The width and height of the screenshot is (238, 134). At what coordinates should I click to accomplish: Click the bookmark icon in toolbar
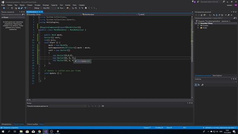point(86,8)
